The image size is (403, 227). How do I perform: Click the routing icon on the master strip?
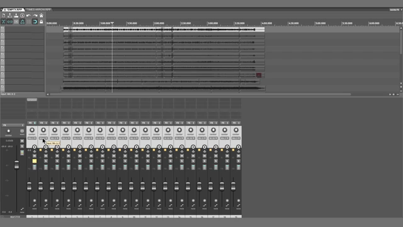click(x=22, y=153)
